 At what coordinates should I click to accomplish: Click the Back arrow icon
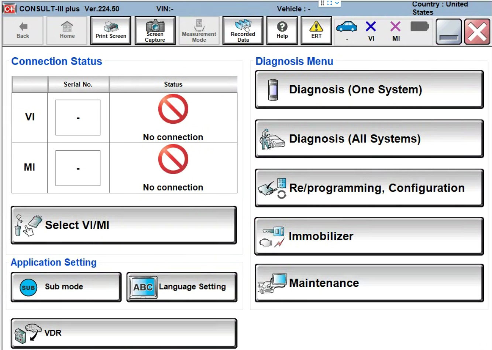[23, 30]
